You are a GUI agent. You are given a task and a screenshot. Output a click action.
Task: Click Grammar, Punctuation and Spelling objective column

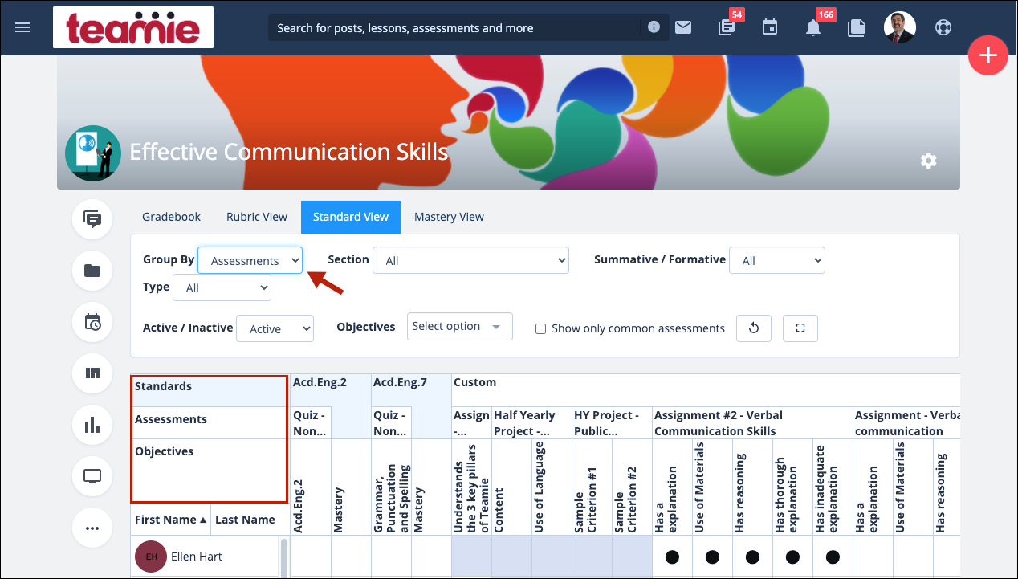pyautogui.click(x=391, y=487)
